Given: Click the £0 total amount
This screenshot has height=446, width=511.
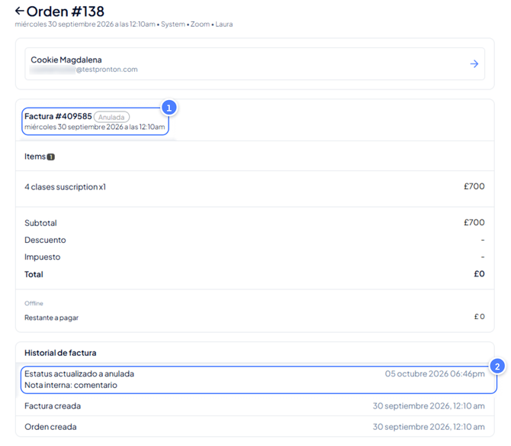Looking at the screenshot, I should pos(479,273).
